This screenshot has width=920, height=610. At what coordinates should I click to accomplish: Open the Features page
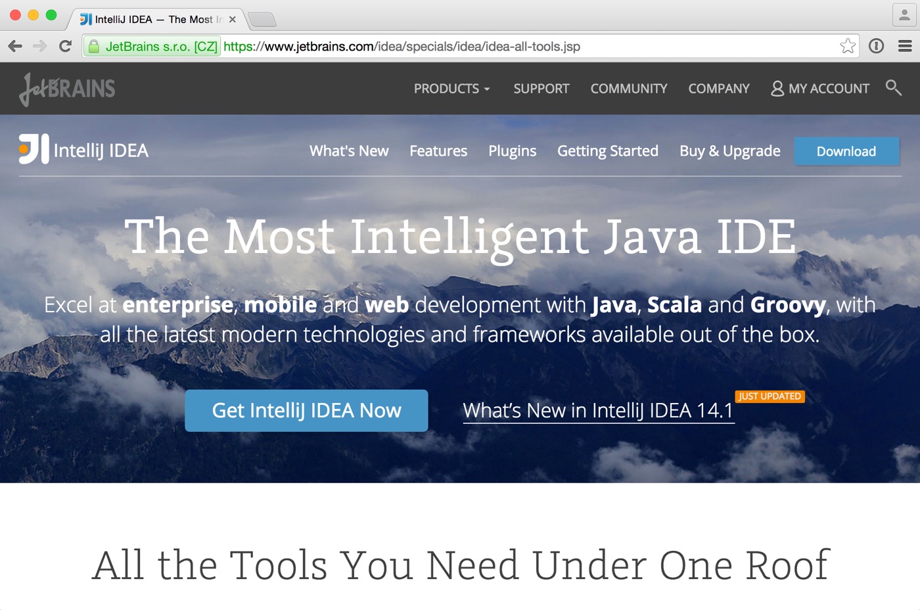438,151
